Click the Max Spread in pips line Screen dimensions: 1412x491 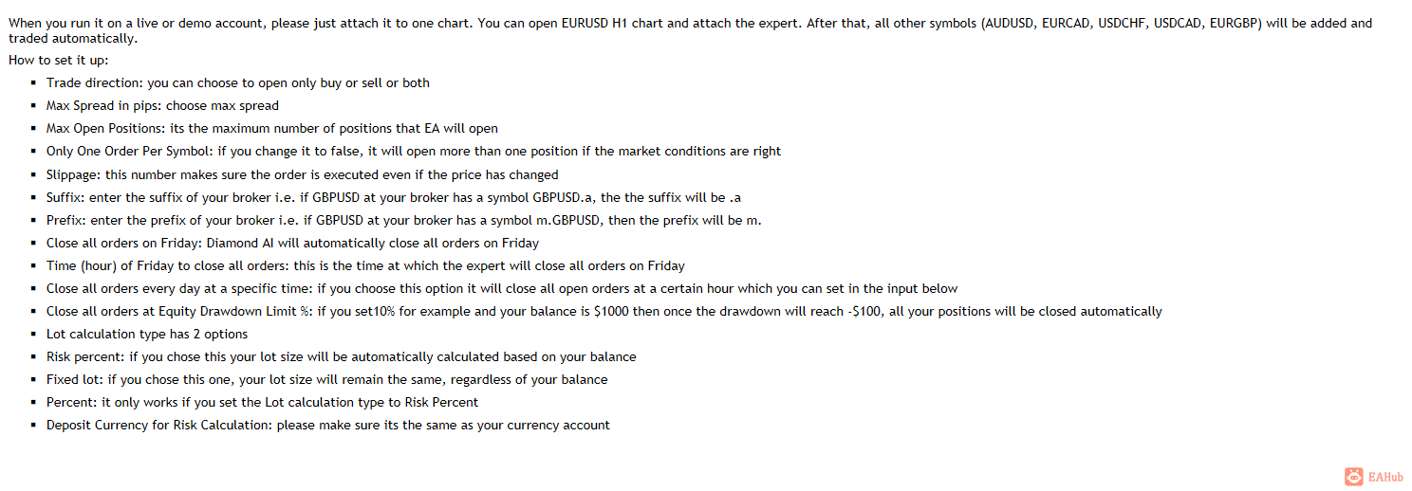[162, 105]
